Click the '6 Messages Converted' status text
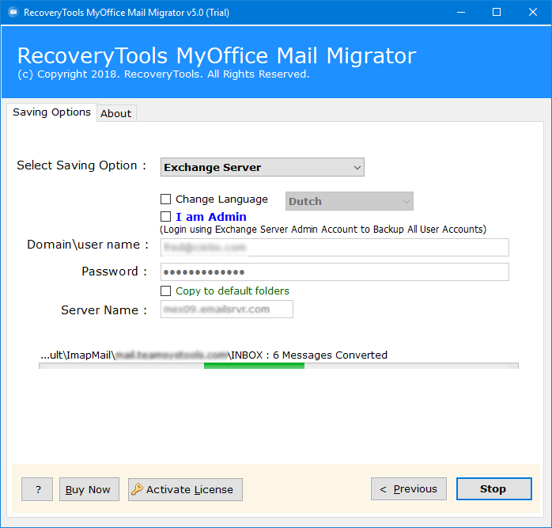The width and height of the screenshot is (552, 528). coord(330,355)
